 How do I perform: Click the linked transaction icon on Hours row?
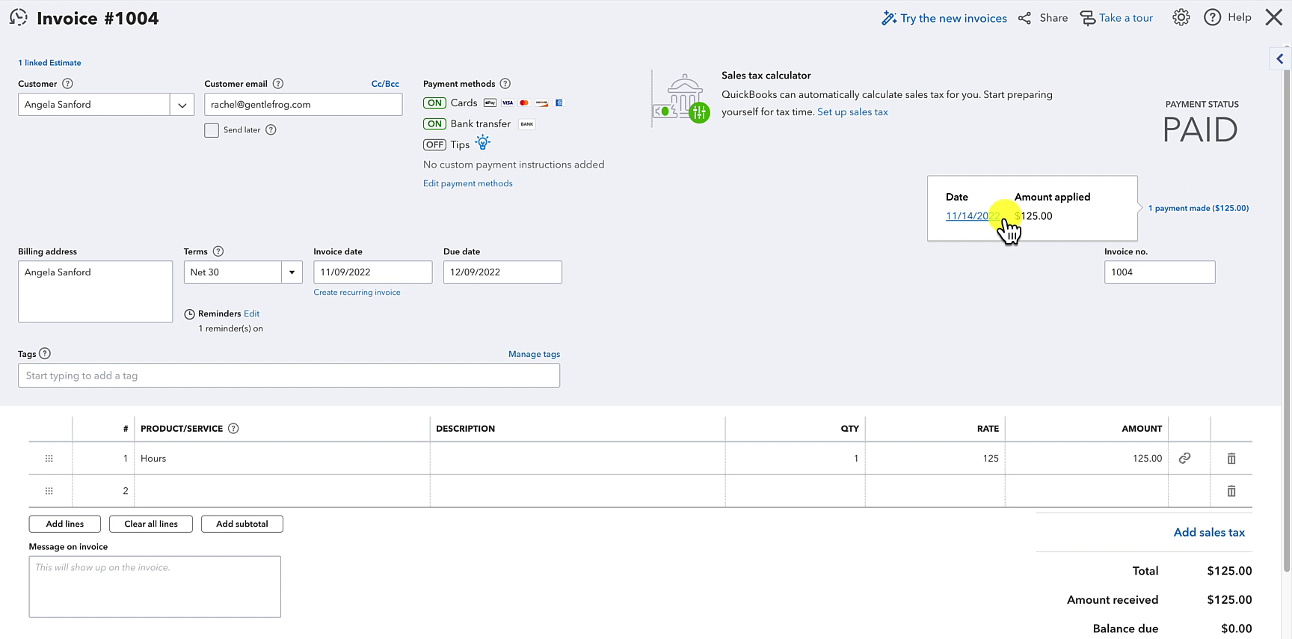coord(1184,458)
